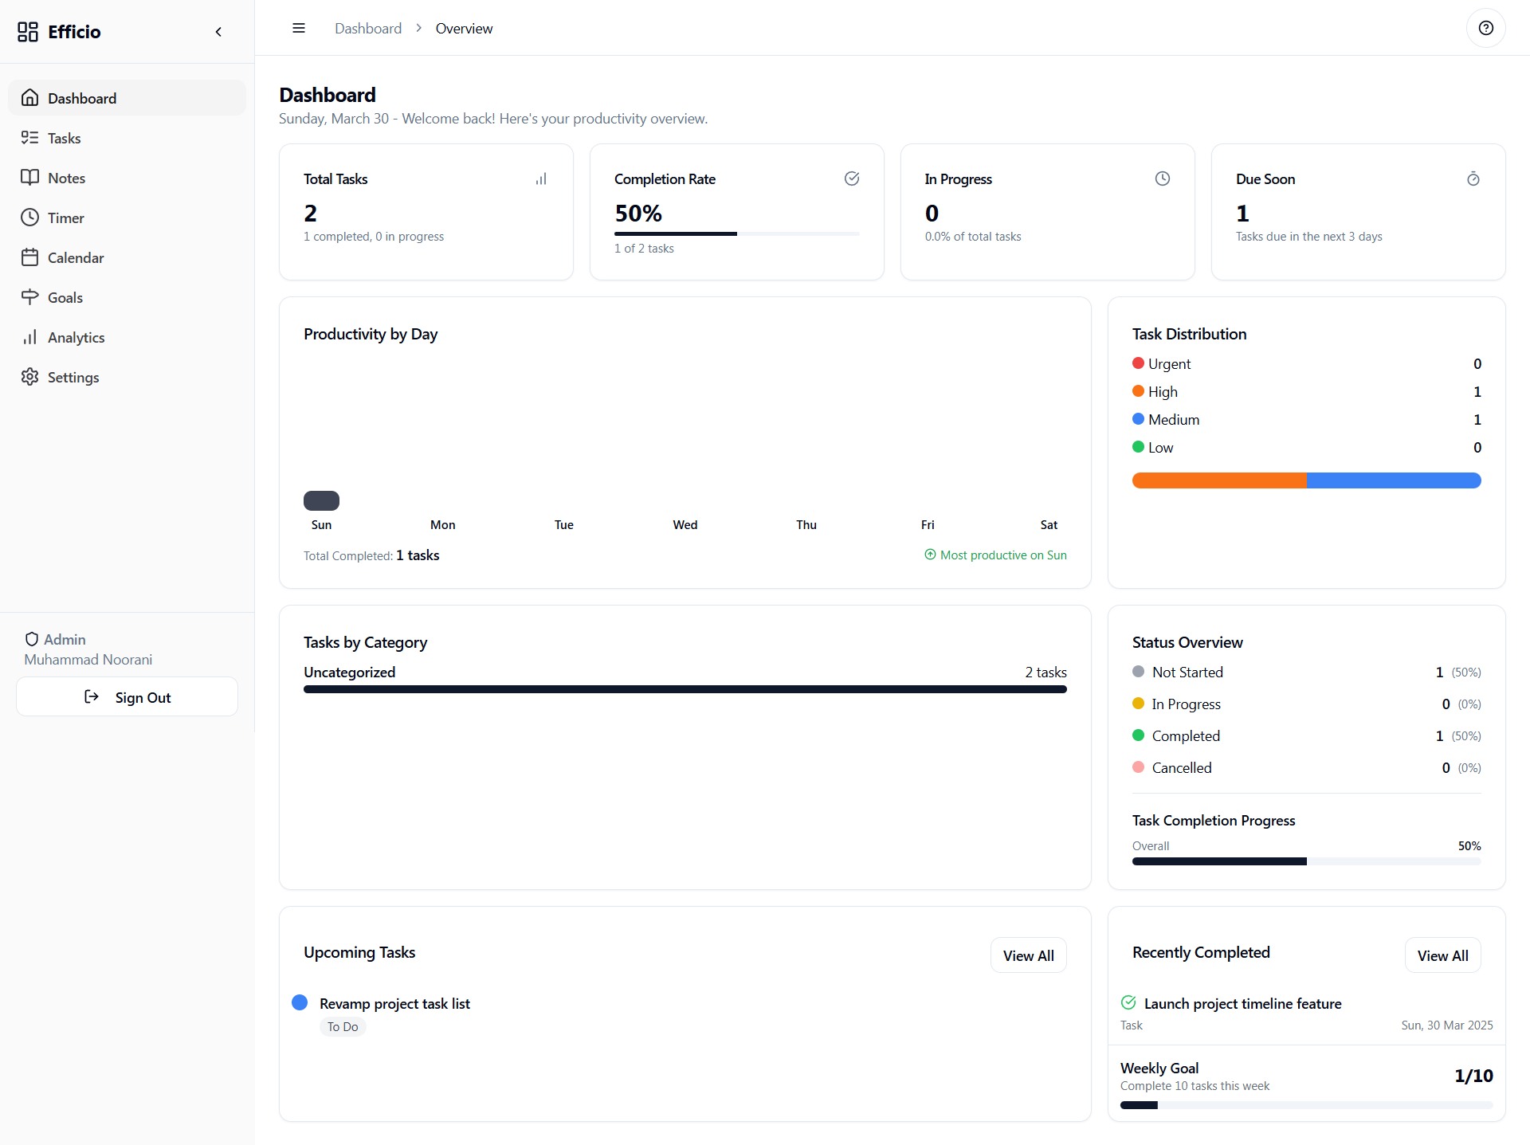The height and width of the screenshot is (1145, 1530).
Task: Open Settings in the sidebar
Action: point(127,377)
